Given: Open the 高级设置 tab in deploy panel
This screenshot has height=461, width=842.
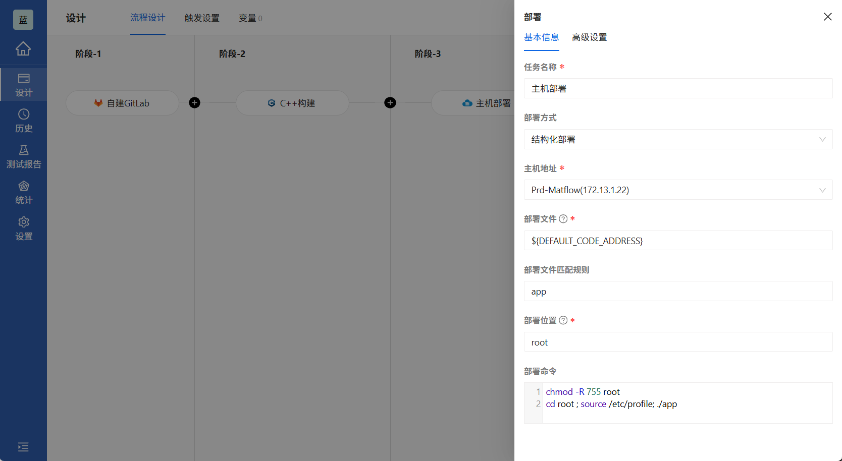Looking at the screenshot, I should pyautogui.click(x=589, y=37).
